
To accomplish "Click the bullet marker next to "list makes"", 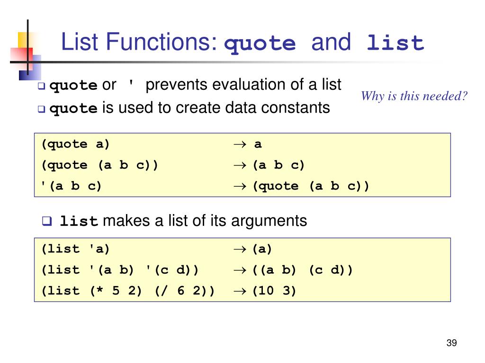I will point(47,221).
